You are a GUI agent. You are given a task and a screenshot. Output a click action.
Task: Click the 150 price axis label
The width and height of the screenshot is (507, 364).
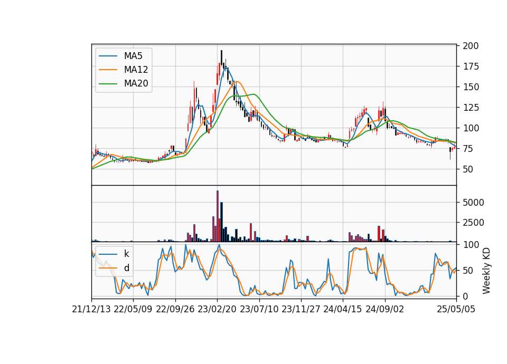point(471,87)
